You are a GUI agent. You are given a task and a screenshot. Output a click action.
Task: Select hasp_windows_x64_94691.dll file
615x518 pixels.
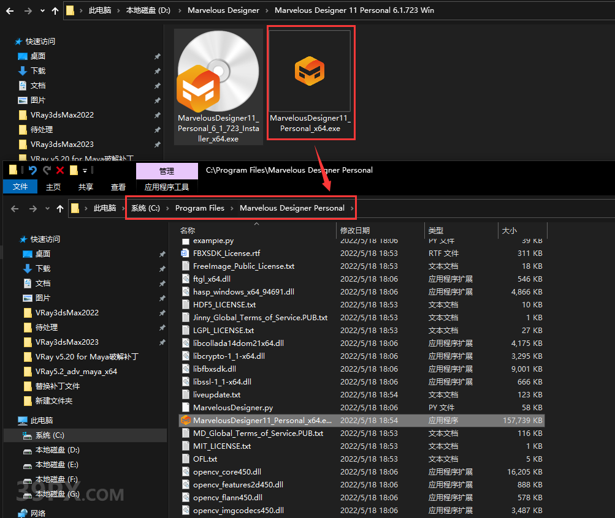point(243,292)
